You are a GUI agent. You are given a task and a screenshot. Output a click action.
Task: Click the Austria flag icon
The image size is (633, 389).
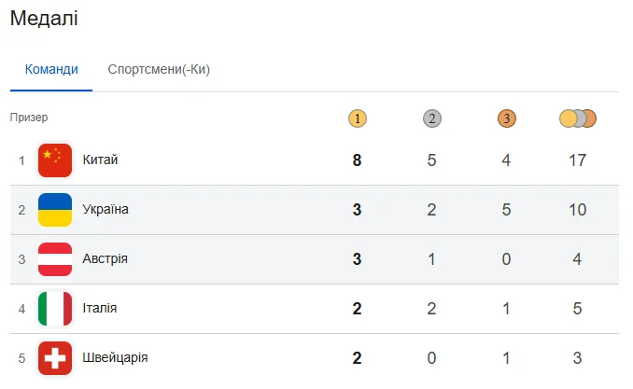click(55, 259)
